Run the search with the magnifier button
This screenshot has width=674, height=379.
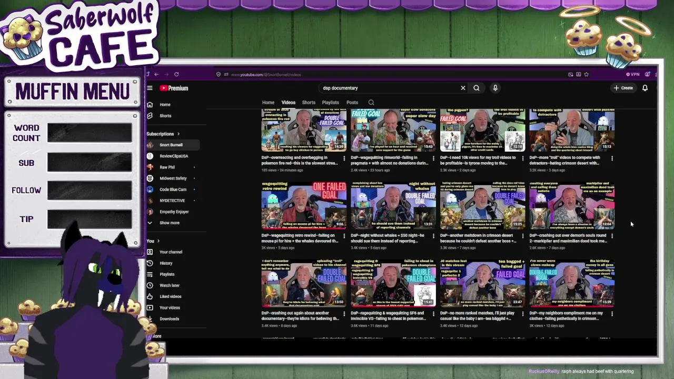pyautogui.click(x=477, y=88)
